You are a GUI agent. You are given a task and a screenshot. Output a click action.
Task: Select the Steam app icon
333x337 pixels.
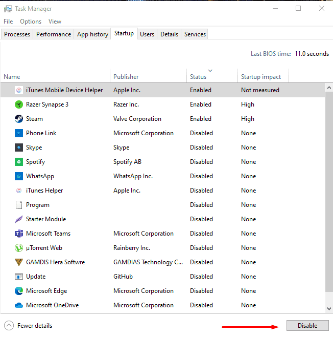tap(19, 119)
